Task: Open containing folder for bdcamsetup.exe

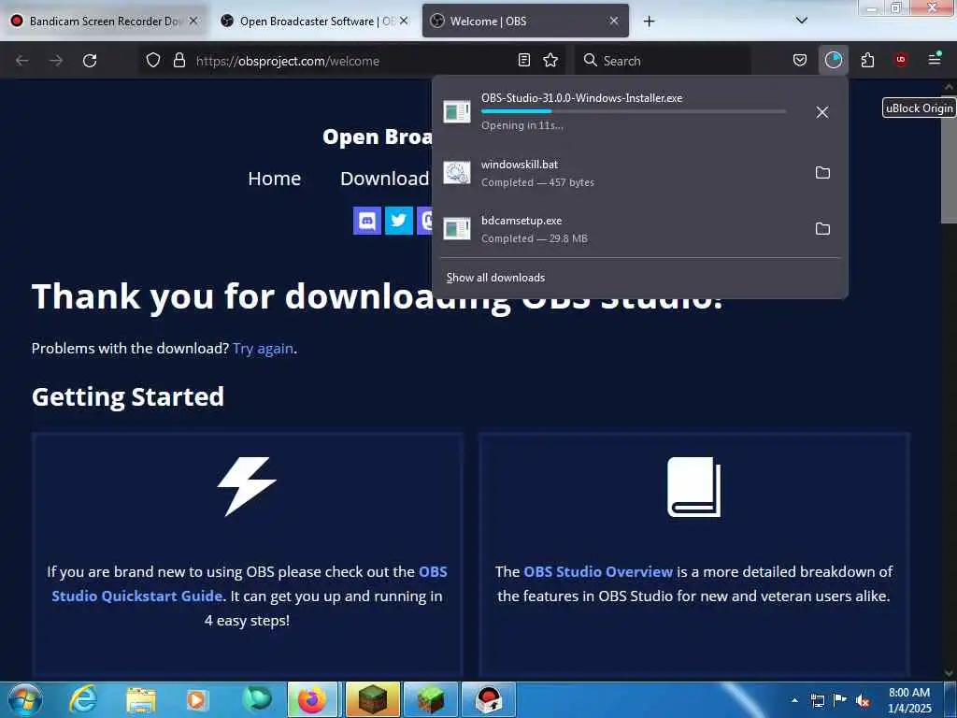Action: [x=822, y=229]
